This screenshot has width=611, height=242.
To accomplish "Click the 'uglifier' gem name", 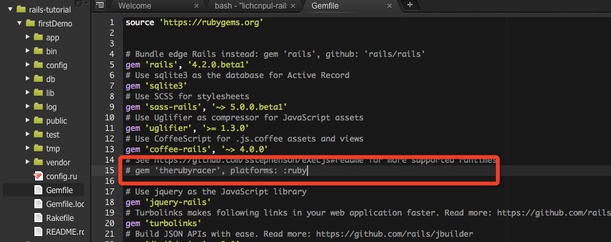I will [x=169, y=128].
